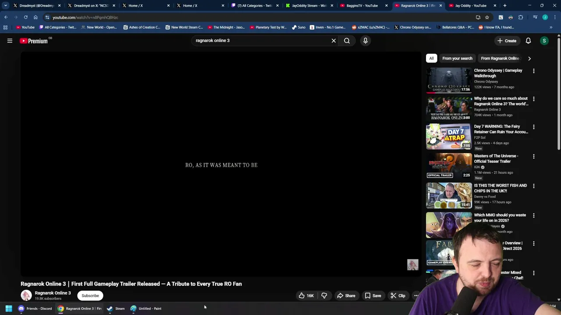Open Bellatores Q&A bookmark
Screen dimensions: 561x315
(x=454, y=27)
